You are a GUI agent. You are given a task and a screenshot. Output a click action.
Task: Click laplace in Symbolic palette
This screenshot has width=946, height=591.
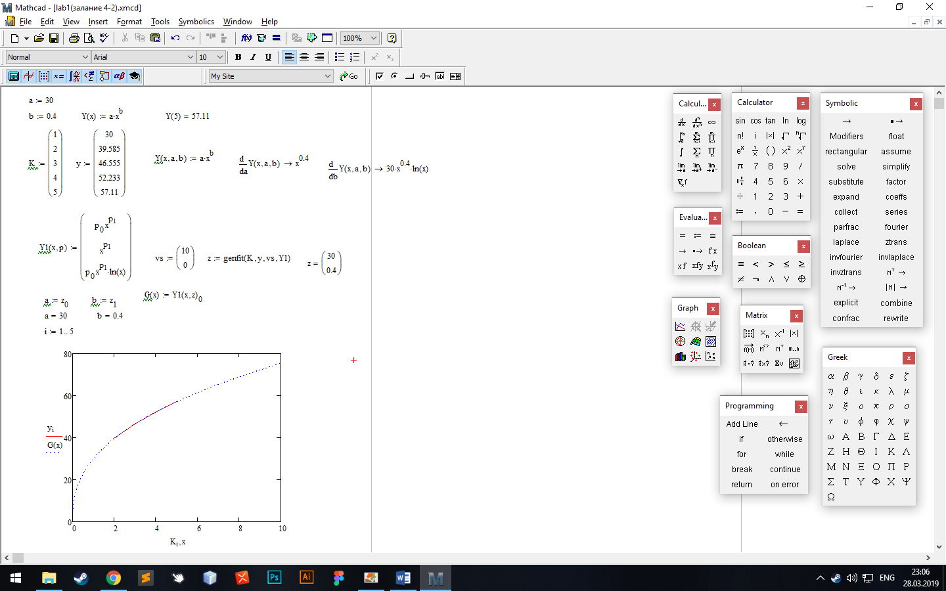click(x=846, y=242)
